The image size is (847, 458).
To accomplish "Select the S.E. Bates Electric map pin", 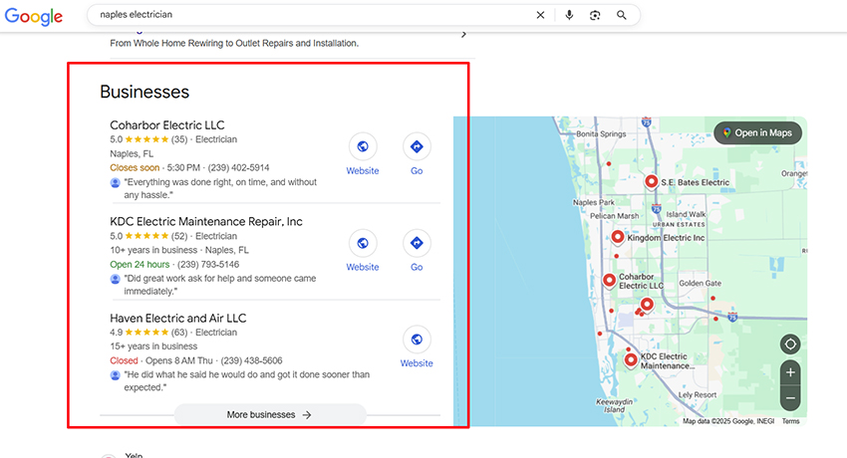I will pyautogui.click(x=652, y=182).
